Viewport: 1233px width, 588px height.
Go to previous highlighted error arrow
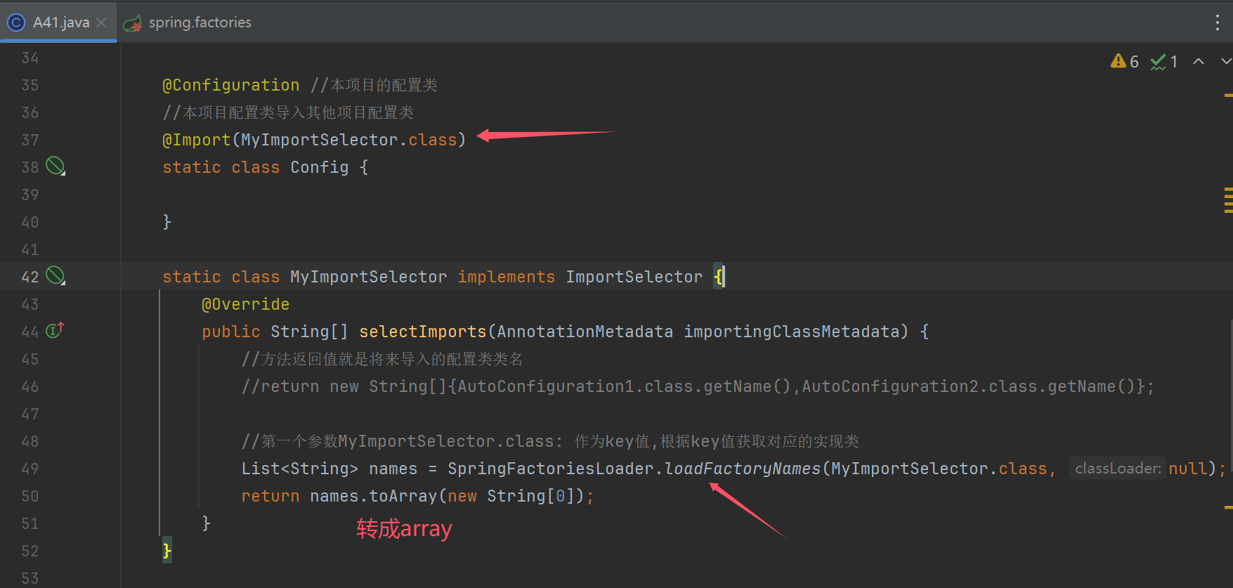pyautogui.click(x=1199, y=62)
